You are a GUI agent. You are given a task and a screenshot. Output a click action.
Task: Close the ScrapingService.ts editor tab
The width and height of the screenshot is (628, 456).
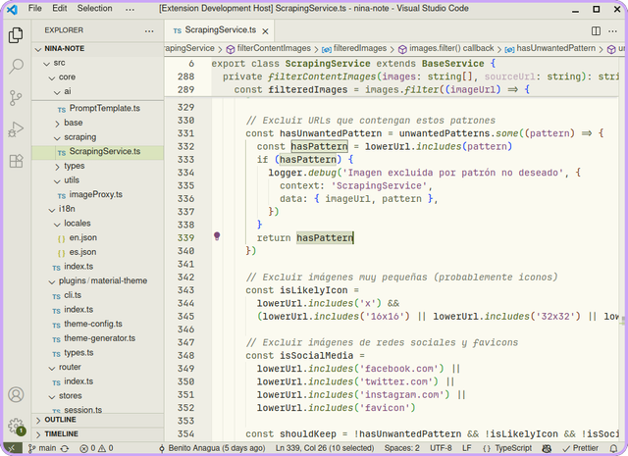tap(264, 30)
